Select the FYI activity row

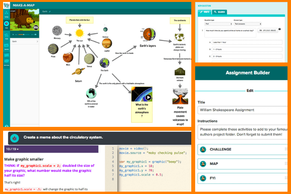(x=242, y=178)
